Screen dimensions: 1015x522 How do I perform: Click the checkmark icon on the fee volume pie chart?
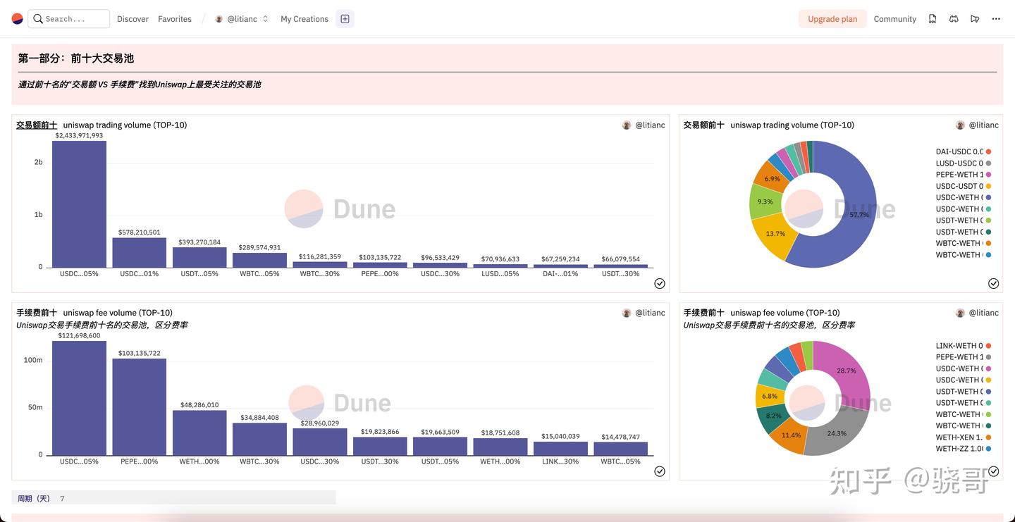(993, 471)
